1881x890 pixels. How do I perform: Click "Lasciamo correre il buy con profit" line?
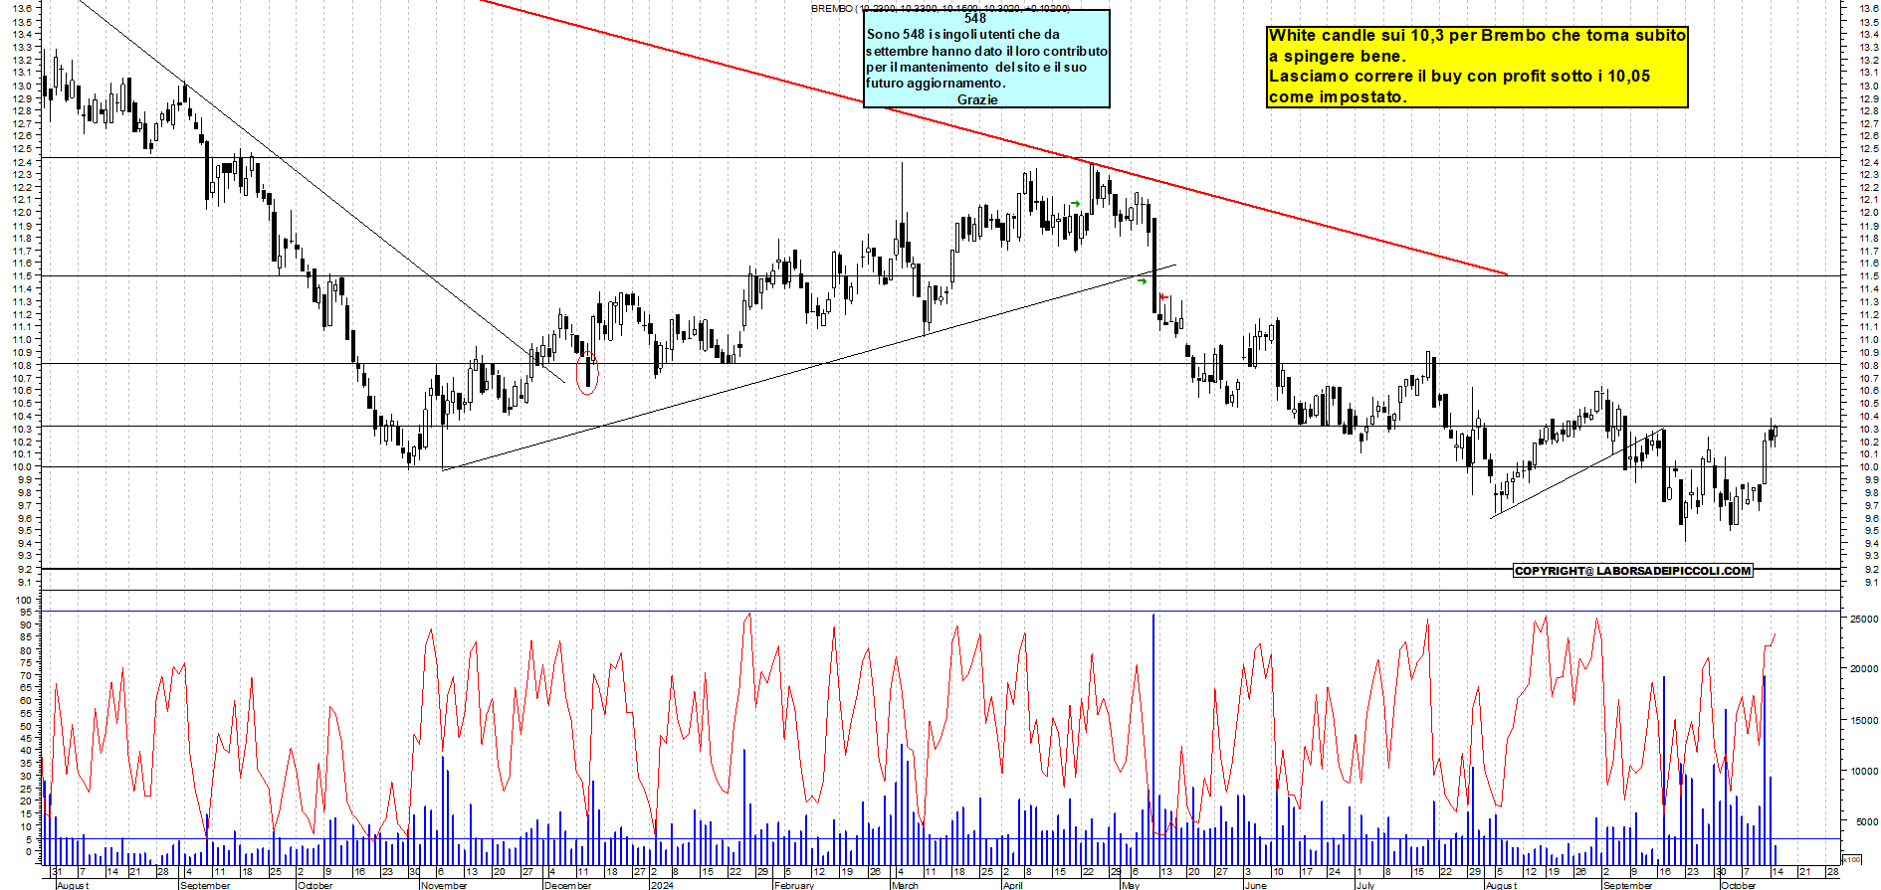1459,76
